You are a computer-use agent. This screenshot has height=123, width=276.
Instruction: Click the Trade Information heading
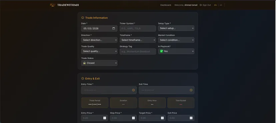point(96,18)
